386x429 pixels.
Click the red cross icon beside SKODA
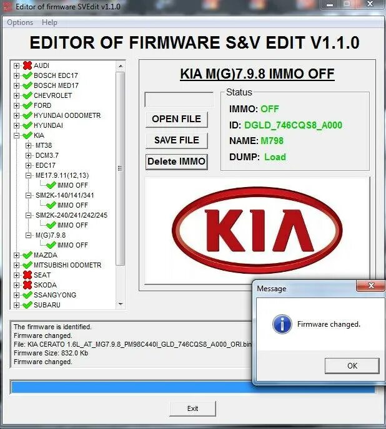[x=27, y=285]
